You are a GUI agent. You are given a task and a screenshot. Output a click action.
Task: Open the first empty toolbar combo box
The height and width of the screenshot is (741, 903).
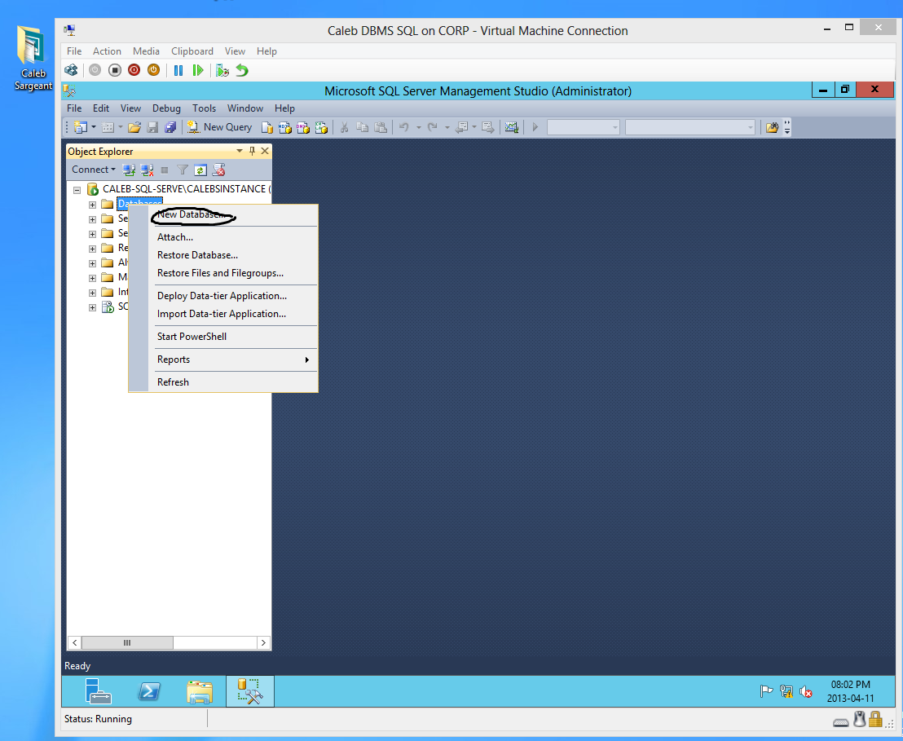click(x=583, y=127)
